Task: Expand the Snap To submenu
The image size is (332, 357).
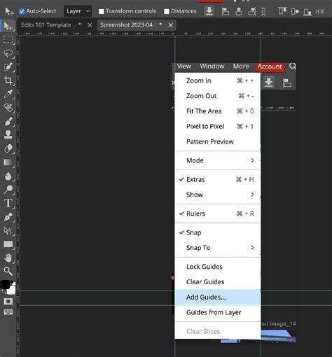Action: point(218,248)
